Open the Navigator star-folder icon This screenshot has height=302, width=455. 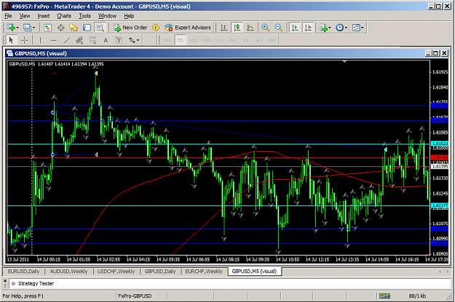(x=74, y=28)
